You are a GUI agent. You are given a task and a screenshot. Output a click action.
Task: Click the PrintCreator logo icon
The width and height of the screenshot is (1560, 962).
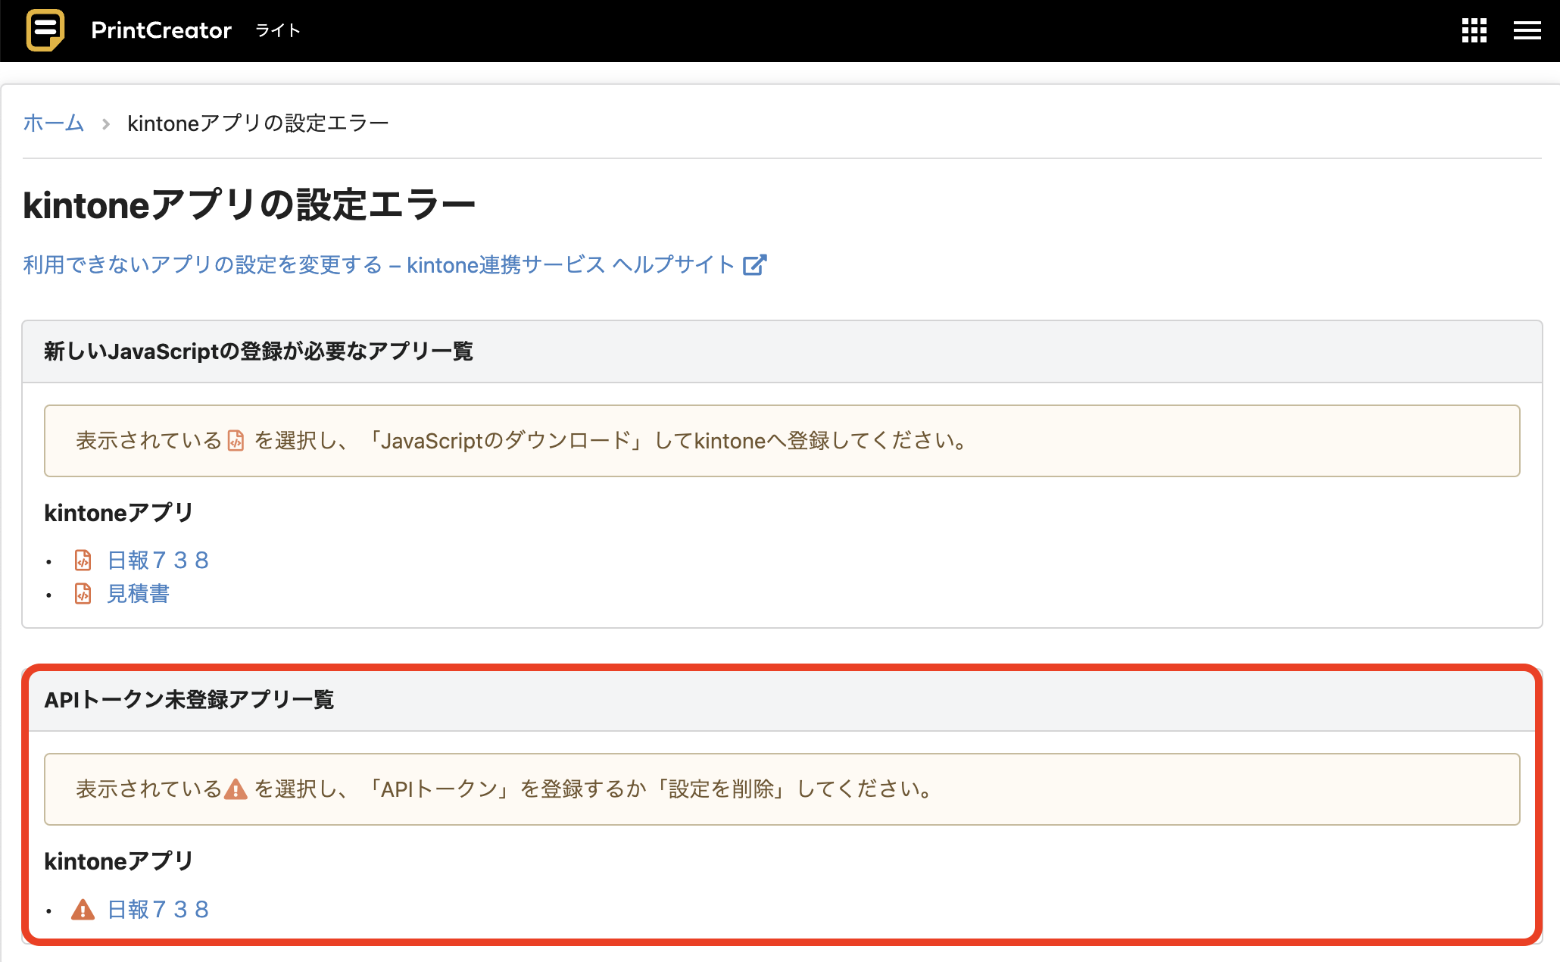coord(45,30)
